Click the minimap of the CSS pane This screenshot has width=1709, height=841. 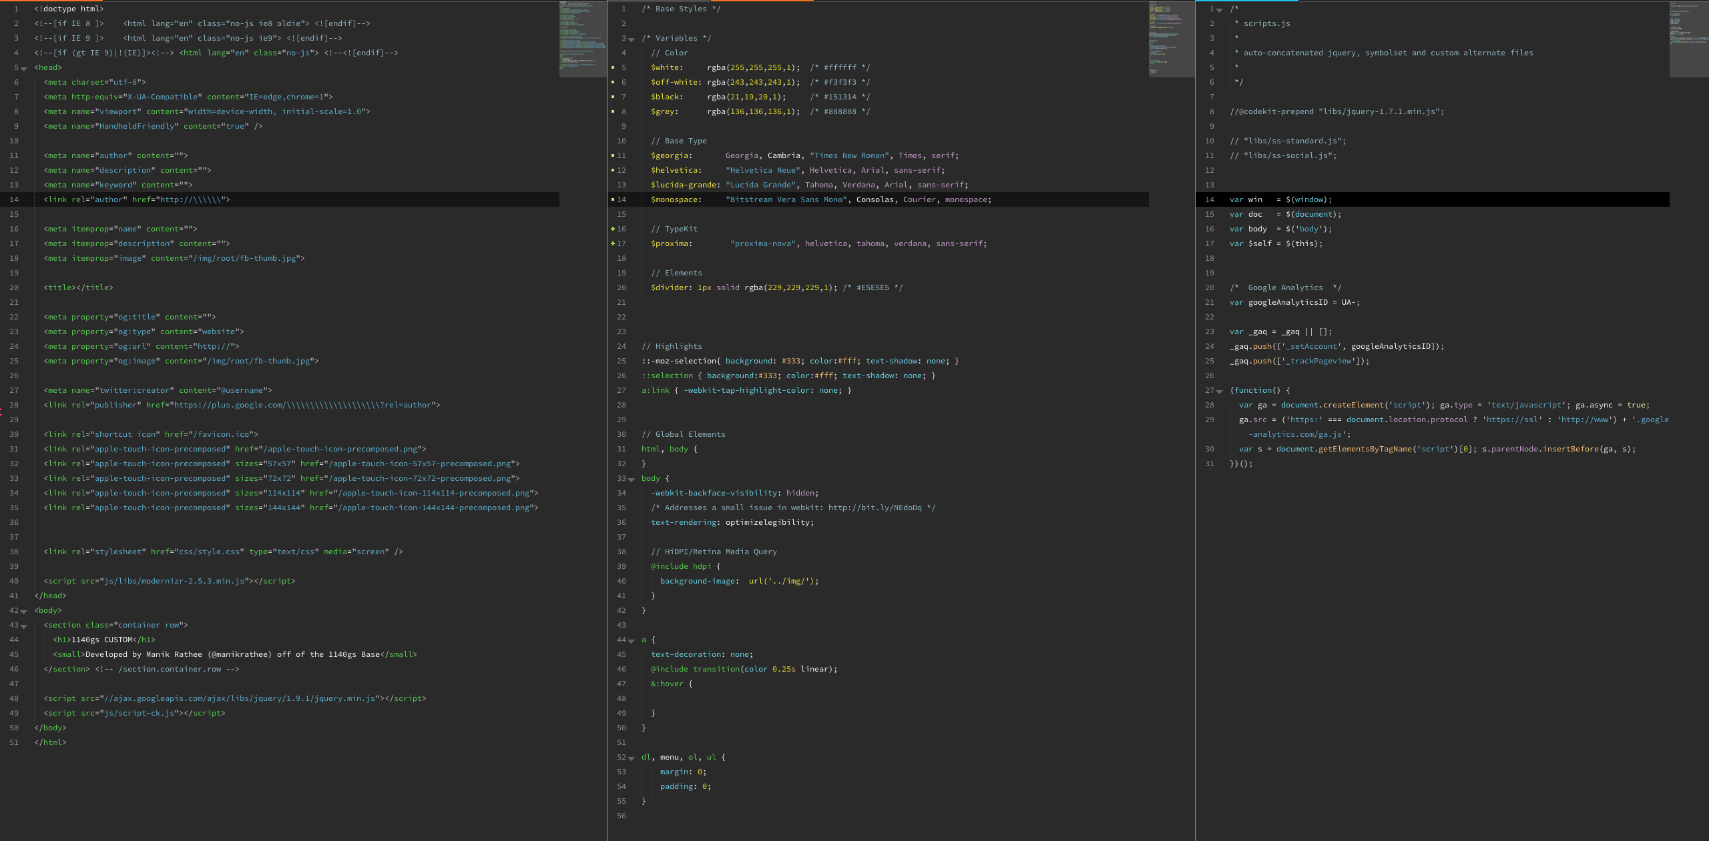pyautogui.click(x=1172, y=39)
